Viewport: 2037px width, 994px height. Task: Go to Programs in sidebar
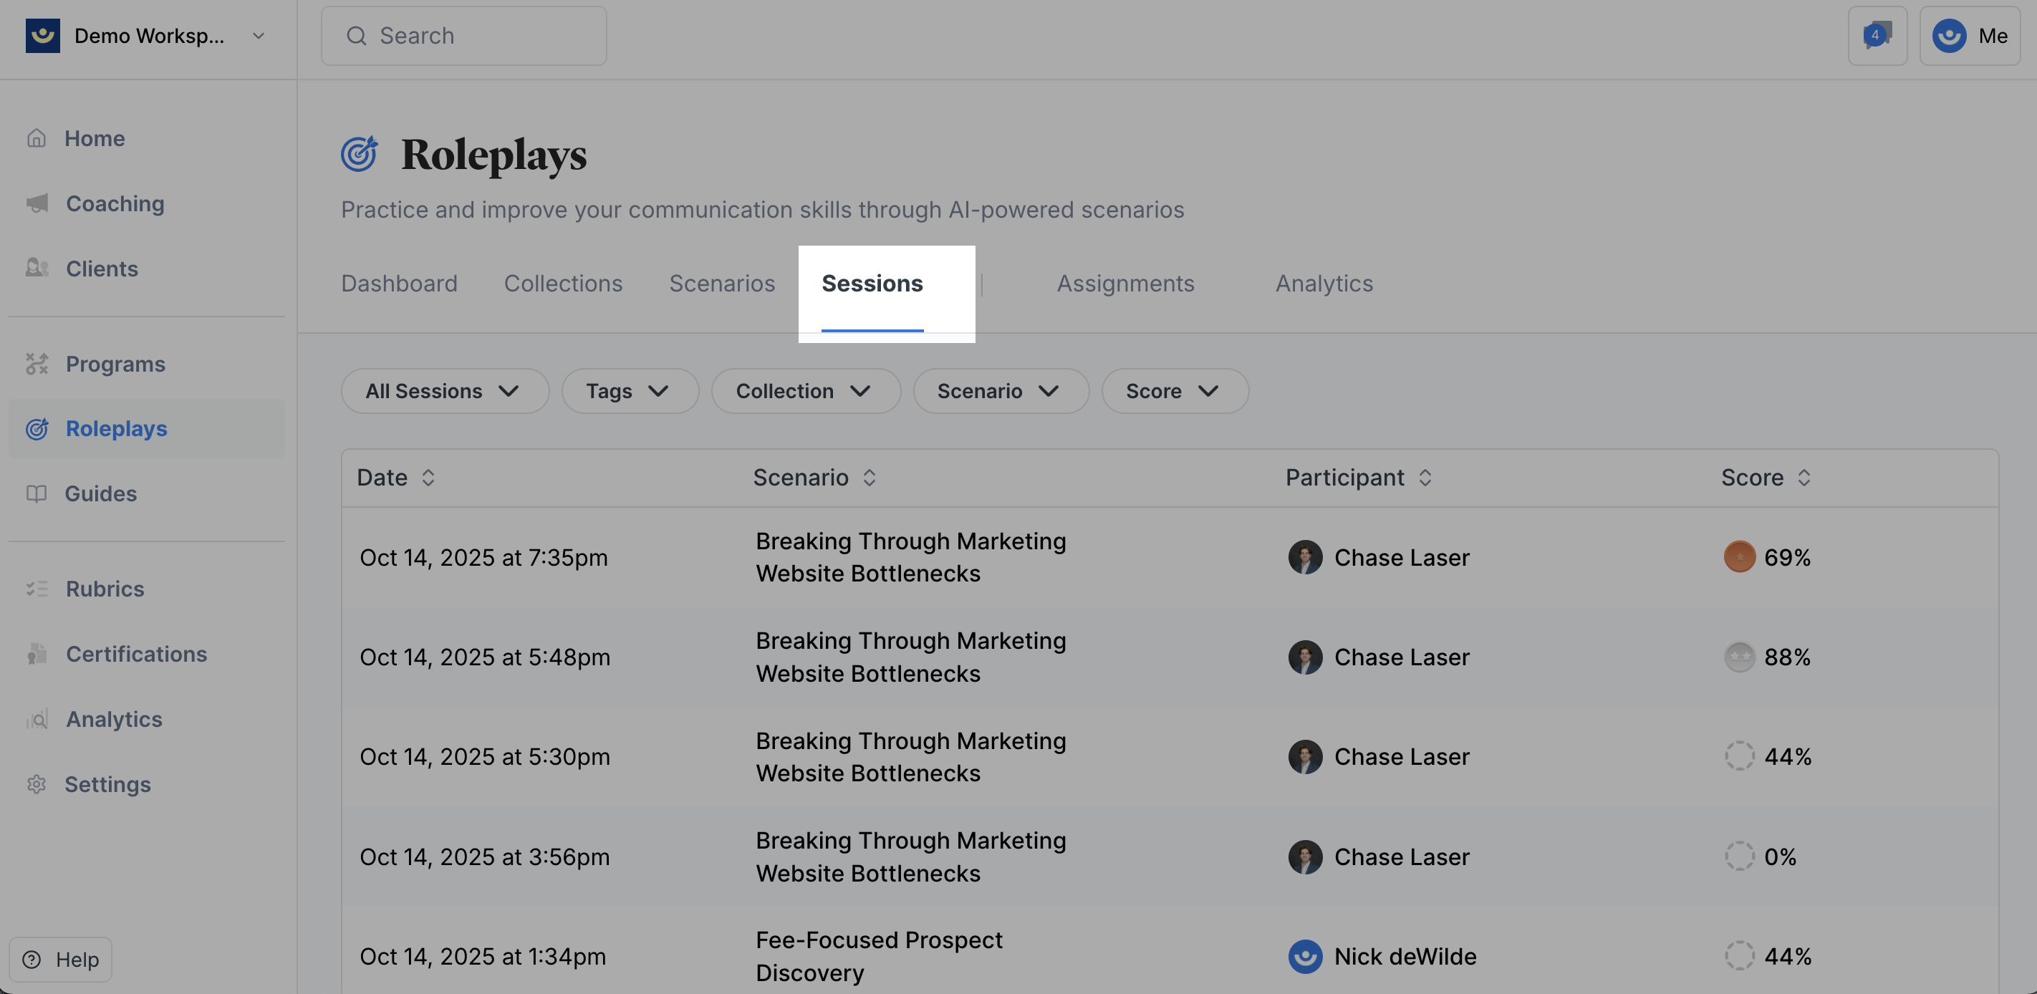point(115,364)
